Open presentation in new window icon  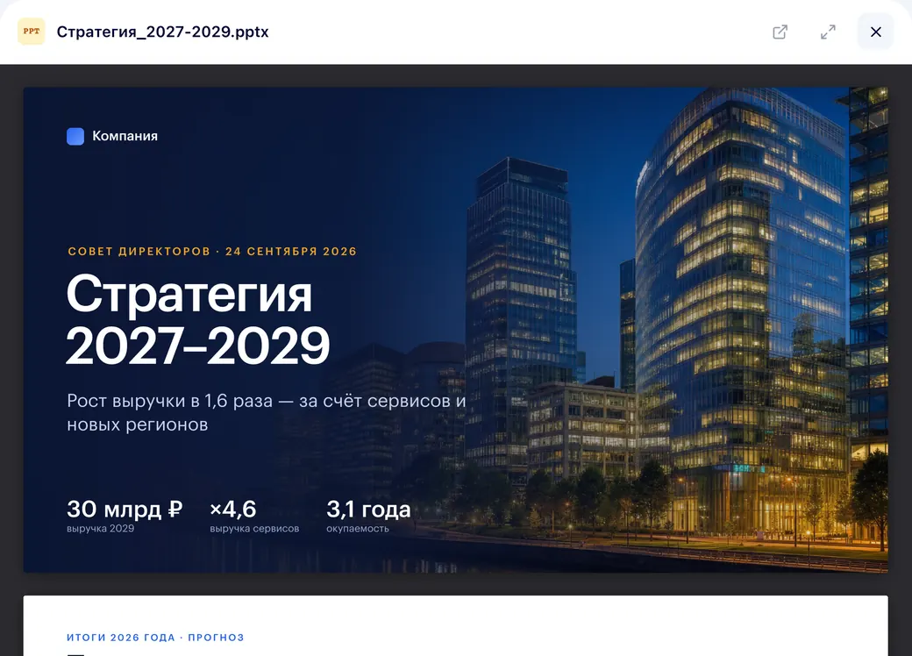coord(780,32)
